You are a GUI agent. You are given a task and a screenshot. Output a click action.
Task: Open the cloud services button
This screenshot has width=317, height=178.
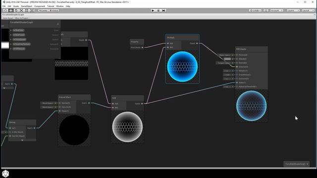[266, 10]
